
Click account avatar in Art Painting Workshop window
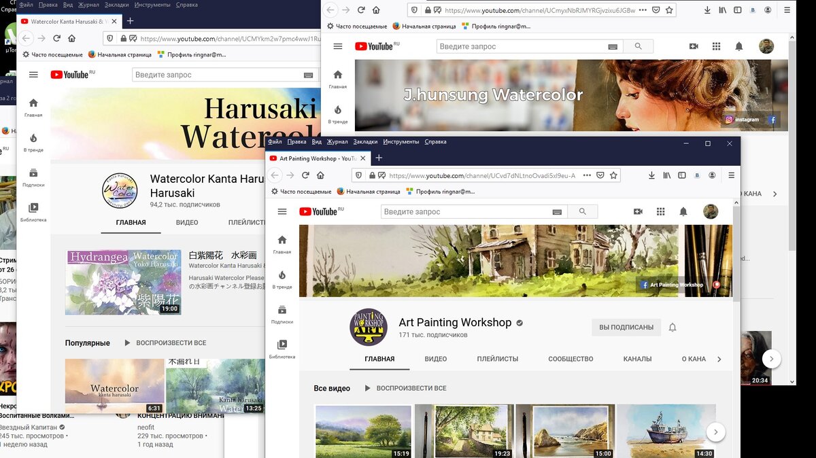pyautogui.click(x=711, y=211)
